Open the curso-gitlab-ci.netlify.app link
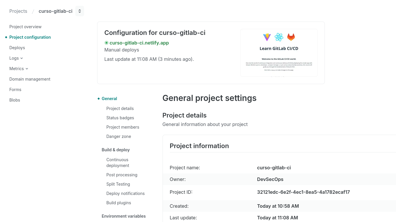396x222 pixels. tap(139, 43)
